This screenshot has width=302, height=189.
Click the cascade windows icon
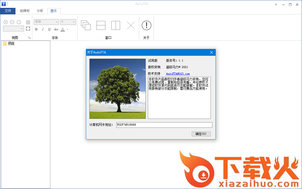click(x=86, y=25)
